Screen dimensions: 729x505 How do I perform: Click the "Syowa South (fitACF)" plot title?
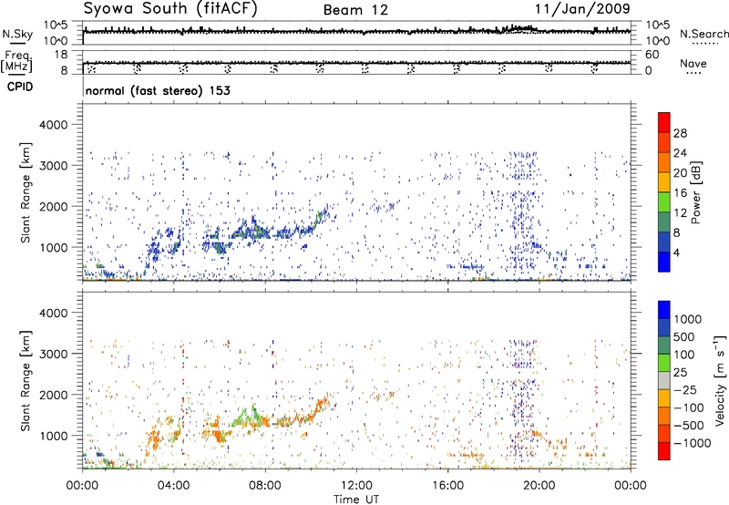170,8
